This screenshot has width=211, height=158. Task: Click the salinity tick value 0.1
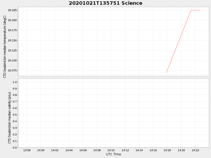15,141
